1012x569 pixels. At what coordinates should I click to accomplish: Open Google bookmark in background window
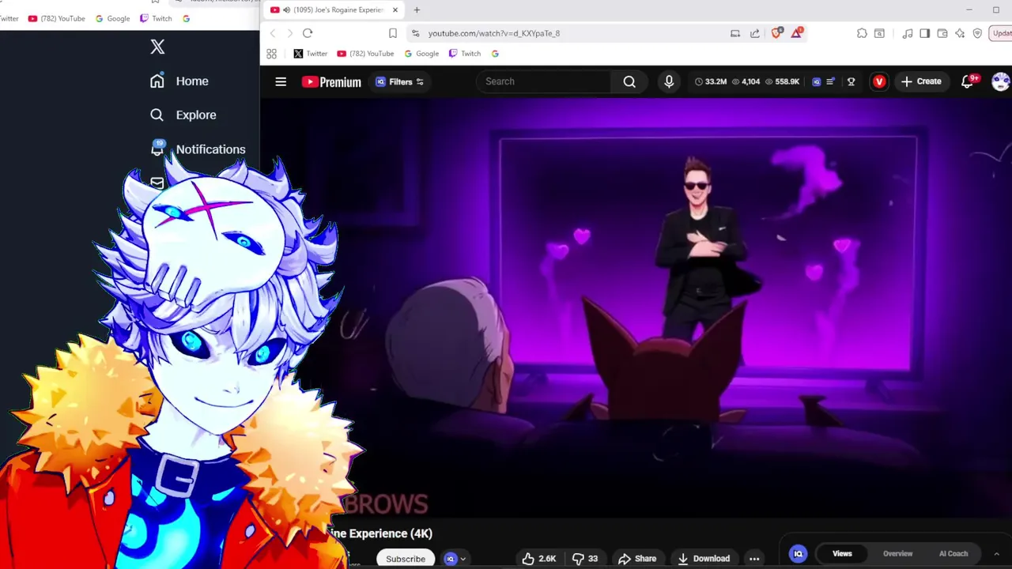coord(112,18)
